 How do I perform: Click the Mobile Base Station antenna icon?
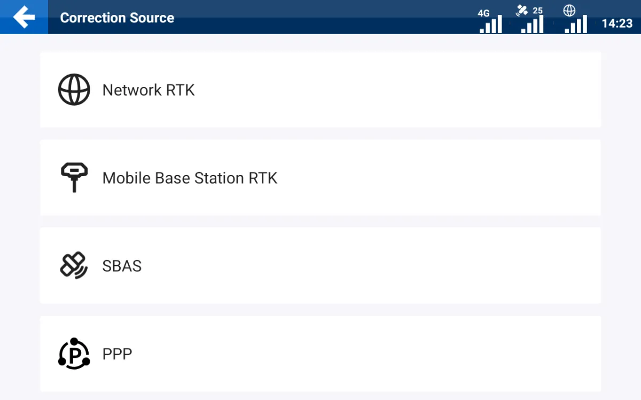74,178
